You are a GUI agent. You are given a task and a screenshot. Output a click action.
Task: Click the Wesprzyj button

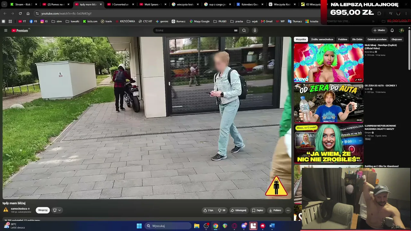tap(43, 210)
